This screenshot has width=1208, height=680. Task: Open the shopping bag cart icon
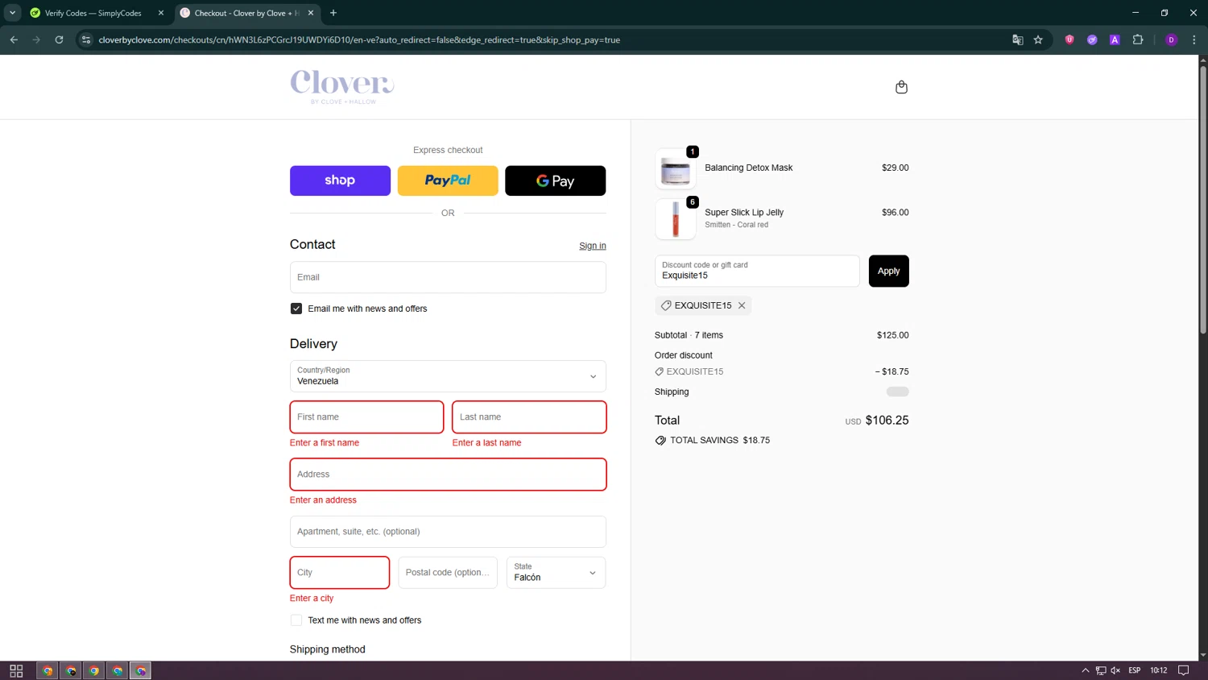(901, 87)
